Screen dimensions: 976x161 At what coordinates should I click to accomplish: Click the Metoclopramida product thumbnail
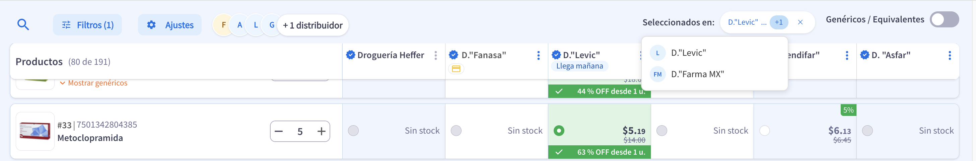click(35, 131)
